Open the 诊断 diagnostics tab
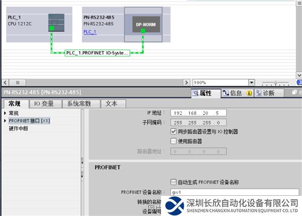302x216 pixels. 265,93
